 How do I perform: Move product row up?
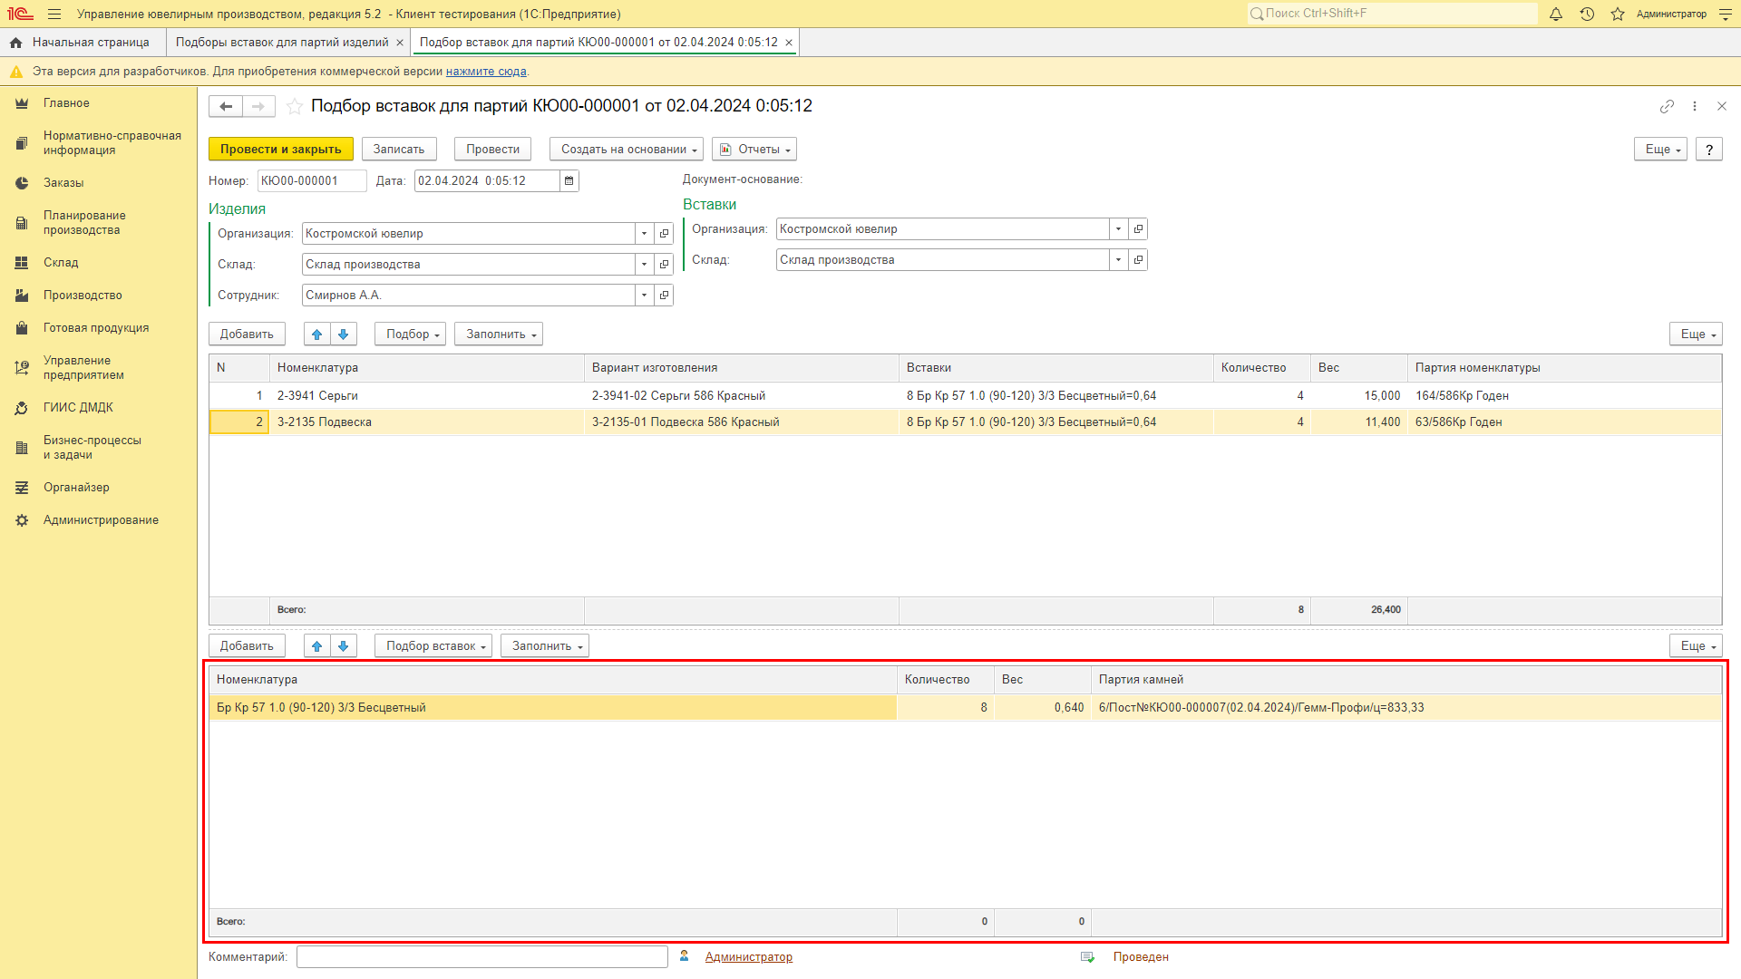click(316, 334)
